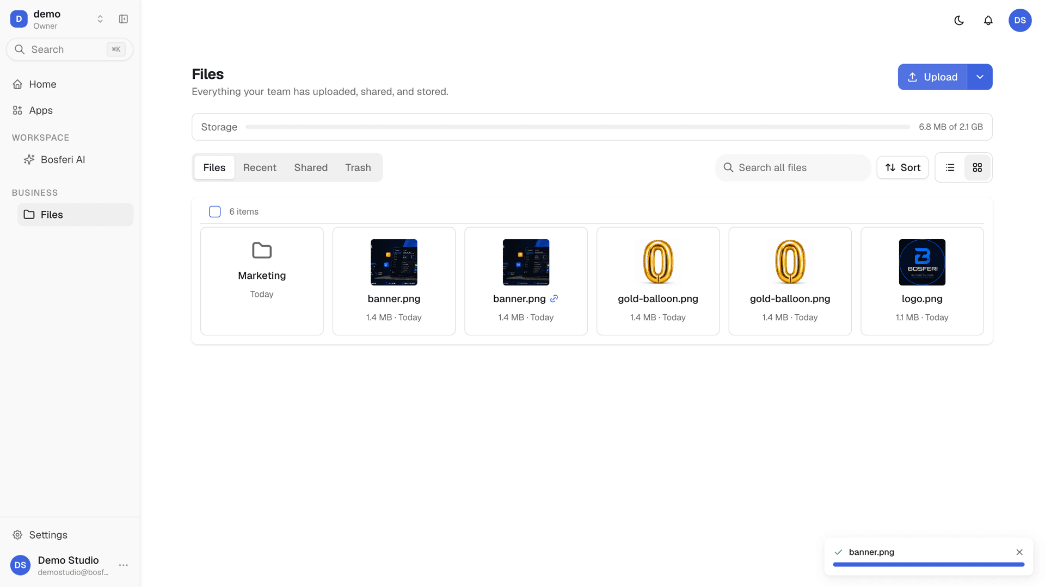Click the Upload button
Viewport: 1045px width, 587px height.
tap(932, 77)
